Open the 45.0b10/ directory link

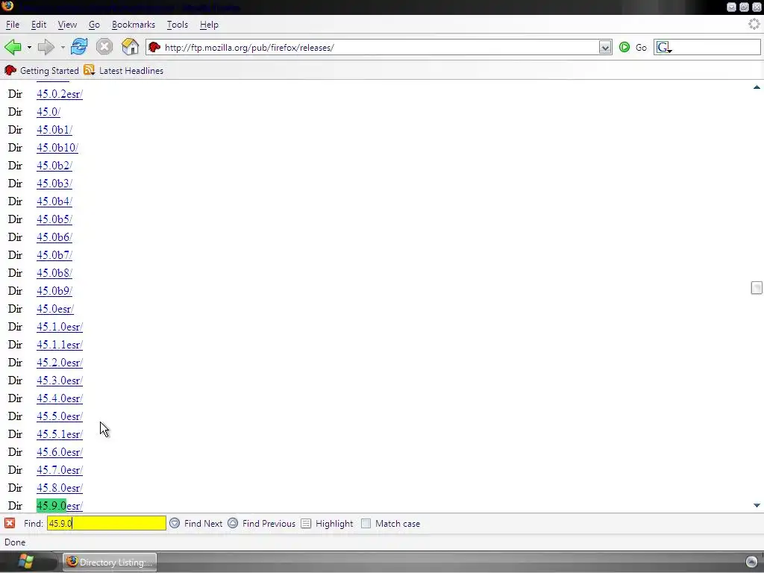pos(57,148)
